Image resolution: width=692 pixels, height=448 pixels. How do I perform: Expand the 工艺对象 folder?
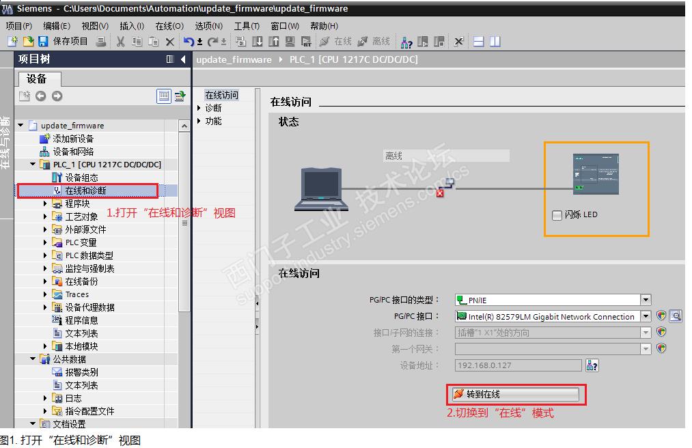pyautogui.click(x=45, y=216)
